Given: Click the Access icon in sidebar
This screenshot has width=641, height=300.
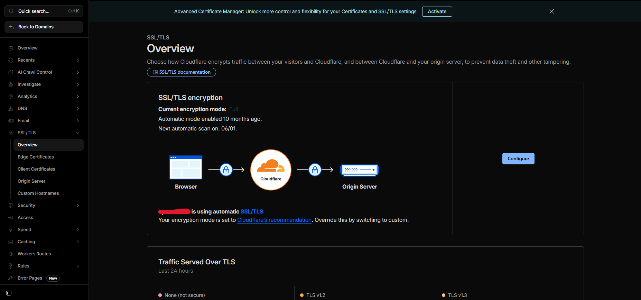Looking at the screenshot, I should [11, 218].
